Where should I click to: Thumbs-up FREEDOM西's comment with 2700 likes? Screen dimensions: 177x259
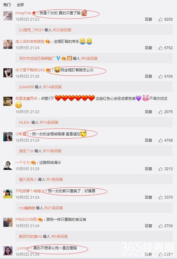coord(160,226)
